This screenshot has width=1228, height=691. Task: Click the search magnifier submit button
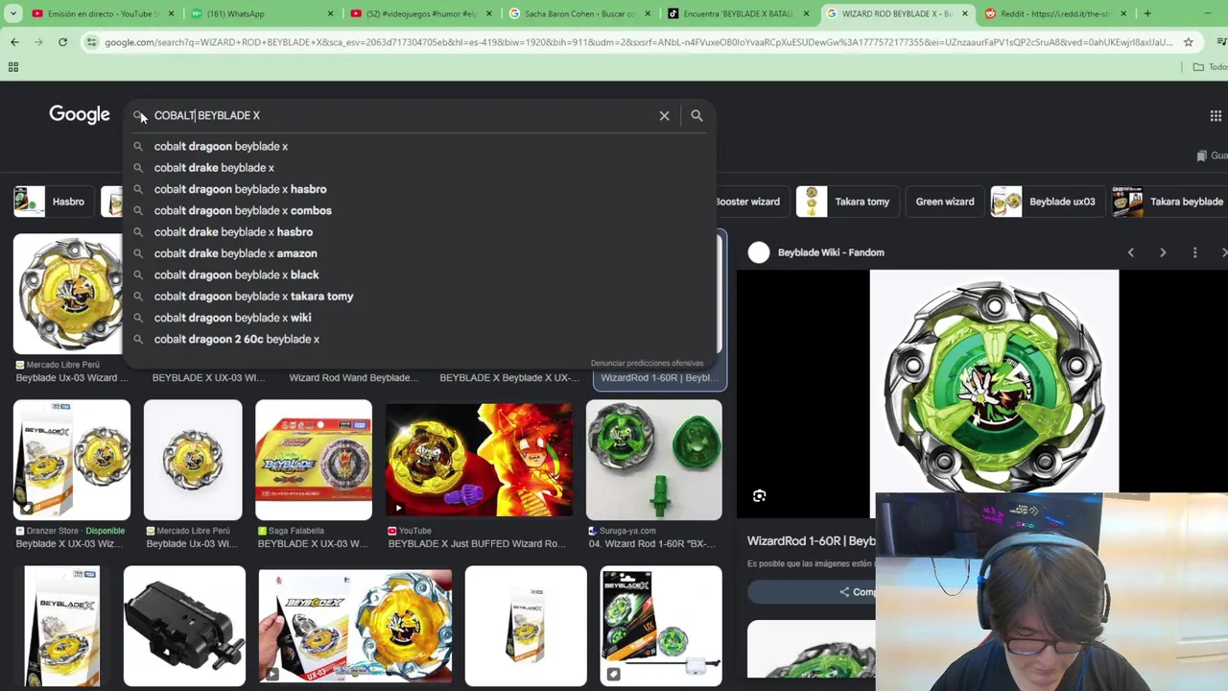(697, 115)
